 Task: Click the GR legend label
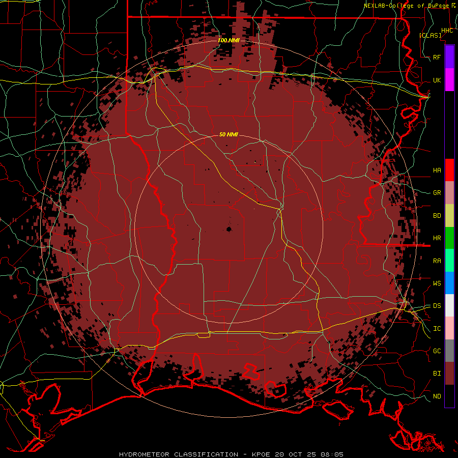(437, 193)
